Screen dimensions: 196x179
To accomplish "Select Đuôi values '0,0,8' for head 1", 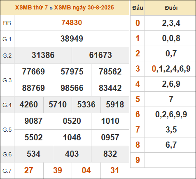I will [171, 38].
